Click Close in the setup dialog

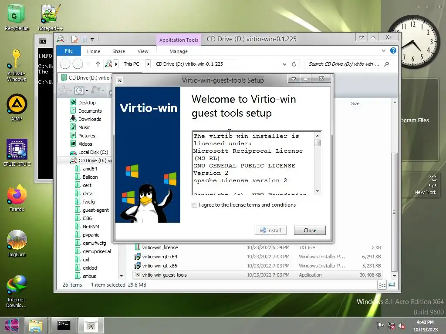tap(310, 230)
